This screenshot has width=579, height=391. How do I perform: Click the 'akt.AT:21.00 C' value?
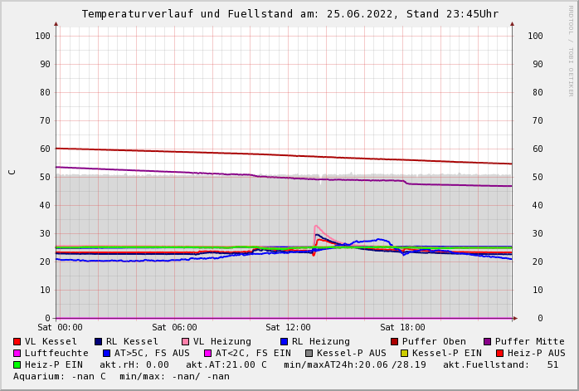(226, 364)
